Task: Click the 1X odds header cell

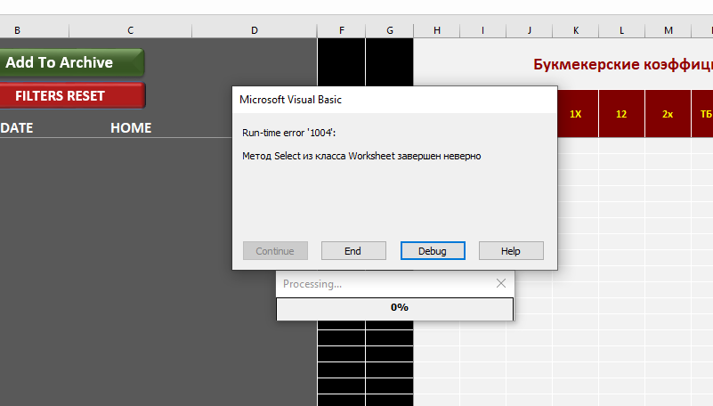Action: pyautogui.click(x=575, y=114)
